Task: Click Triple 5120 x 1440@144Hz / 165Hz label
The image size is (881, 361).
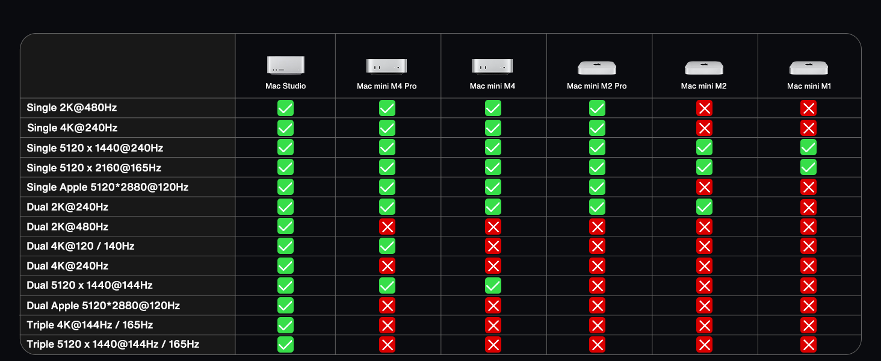Action: click(x=113, y=345)
